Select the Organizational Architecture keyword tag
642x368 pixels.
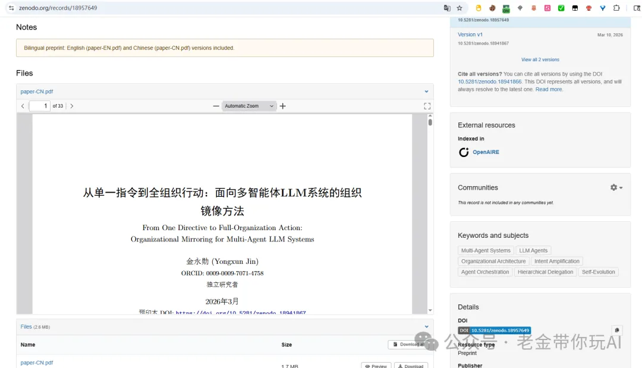coord(493,261)
